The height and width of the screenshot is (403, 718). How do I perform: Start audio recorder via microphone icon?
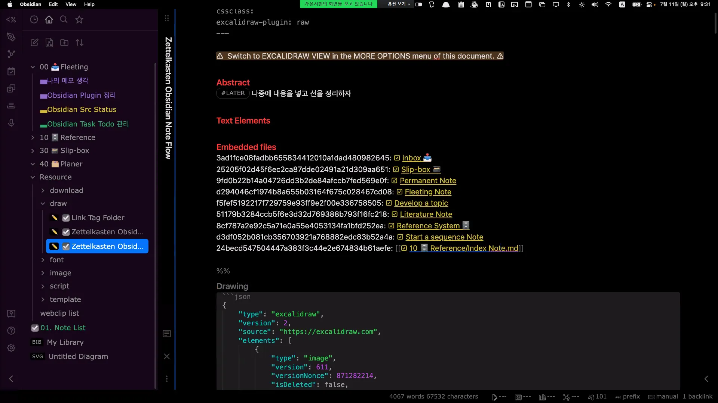(11, 123)
